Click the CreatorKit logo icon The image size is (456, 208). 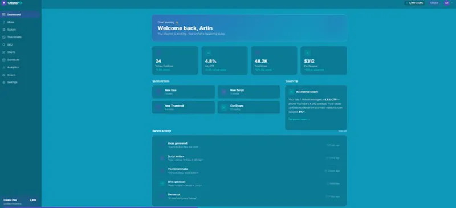[x=4, y=3]
